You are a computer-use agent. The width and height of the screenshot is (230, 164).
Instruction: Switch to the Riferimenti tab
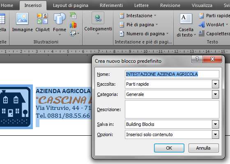(111, 5)
